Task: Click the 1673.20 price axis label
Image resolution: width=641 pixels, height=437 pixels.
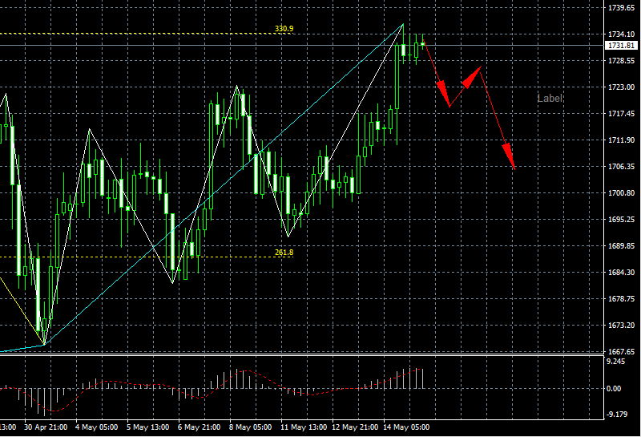Action: (622, 326)
